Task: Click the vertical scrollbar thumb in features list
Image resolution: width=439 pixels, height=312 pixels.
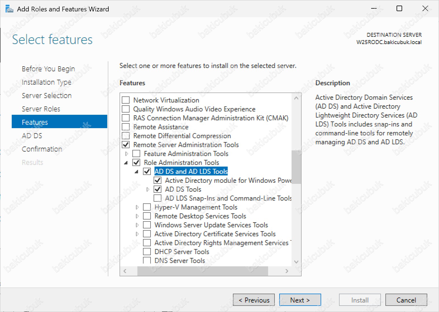Action: [x=296, y=167]
